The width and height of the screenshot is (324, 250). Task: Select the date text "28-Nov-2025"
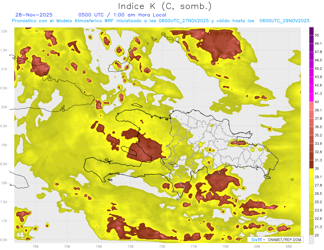[34, 15]
